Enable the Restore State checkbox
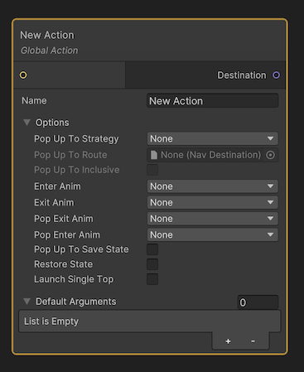 coord(152,264)
